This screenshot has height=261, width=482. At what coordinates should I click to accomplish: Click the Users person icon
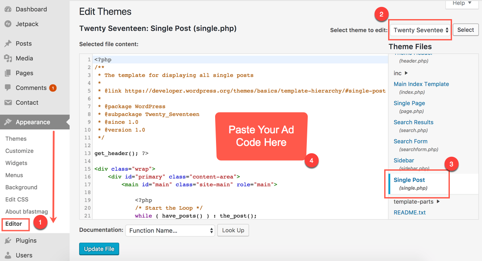click(x=8, y=255)
